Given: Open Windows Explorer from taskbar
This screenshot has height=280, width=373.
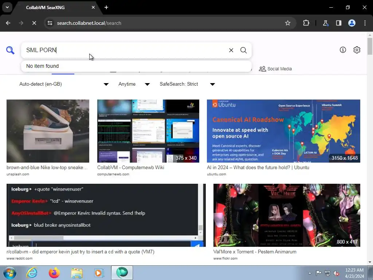Looking at the screenshot, I should [77, 273].
